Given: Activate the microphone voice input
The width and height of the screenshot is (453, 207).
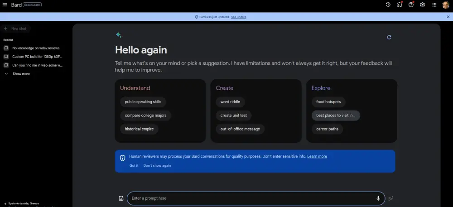Looking at the screenshot, I should click(378, 198).
